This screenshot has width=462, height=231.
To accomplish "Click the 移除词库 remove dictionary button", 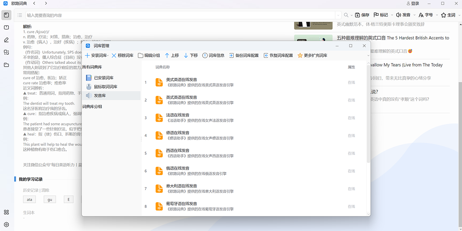I will click(122, 55).
